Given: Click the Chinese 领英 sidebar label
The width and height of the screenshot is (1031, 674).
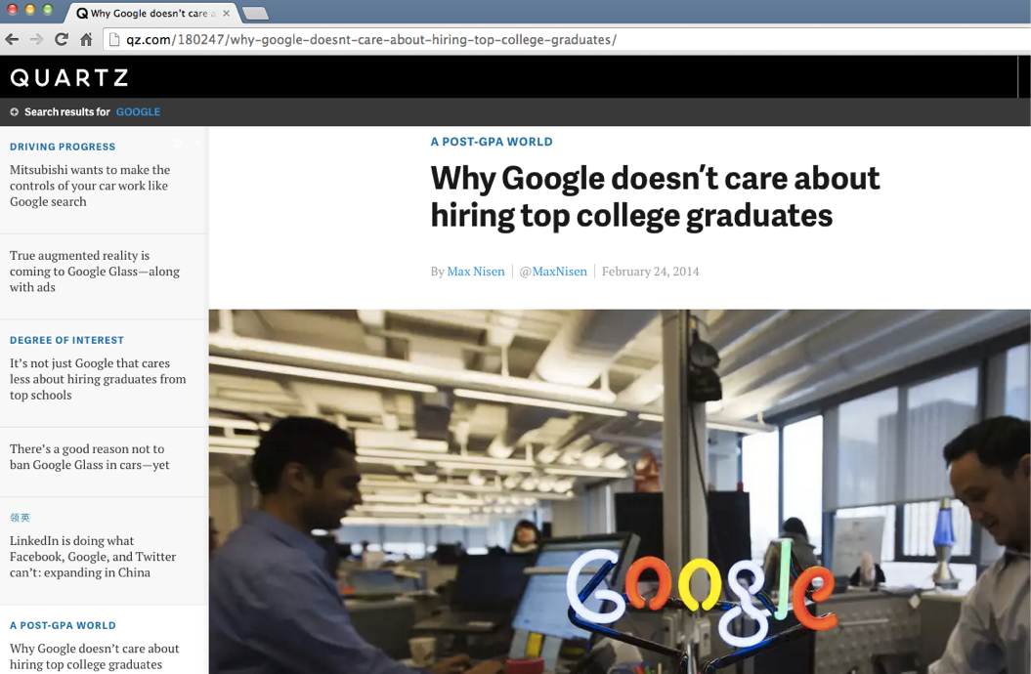Looking at the screenshot, I should [x=20, y=518].
